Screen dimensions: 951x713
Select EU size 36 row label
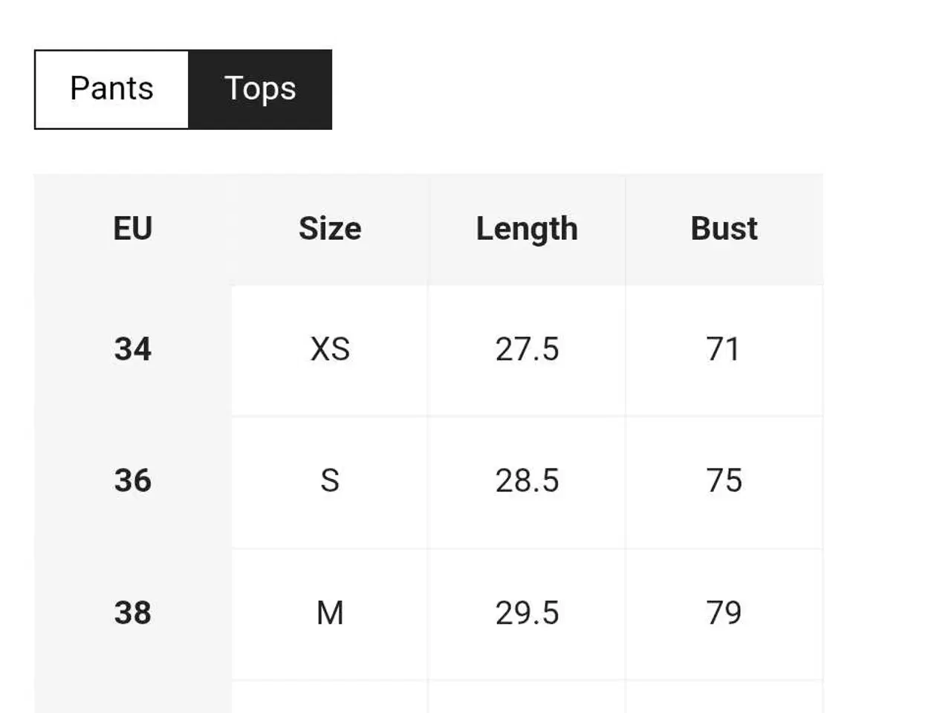click(133, 481)
